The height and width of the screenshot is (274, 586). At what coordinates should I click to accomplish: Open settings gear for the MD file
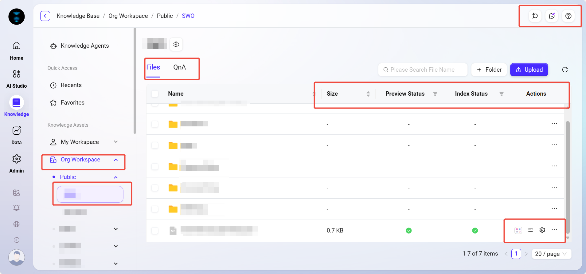[x=542, y=230]
